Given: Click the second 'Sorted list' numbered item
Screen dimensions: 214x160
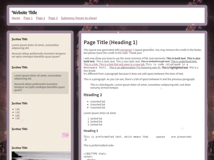Looking at the screenshot, I should (x=96, y=122).
